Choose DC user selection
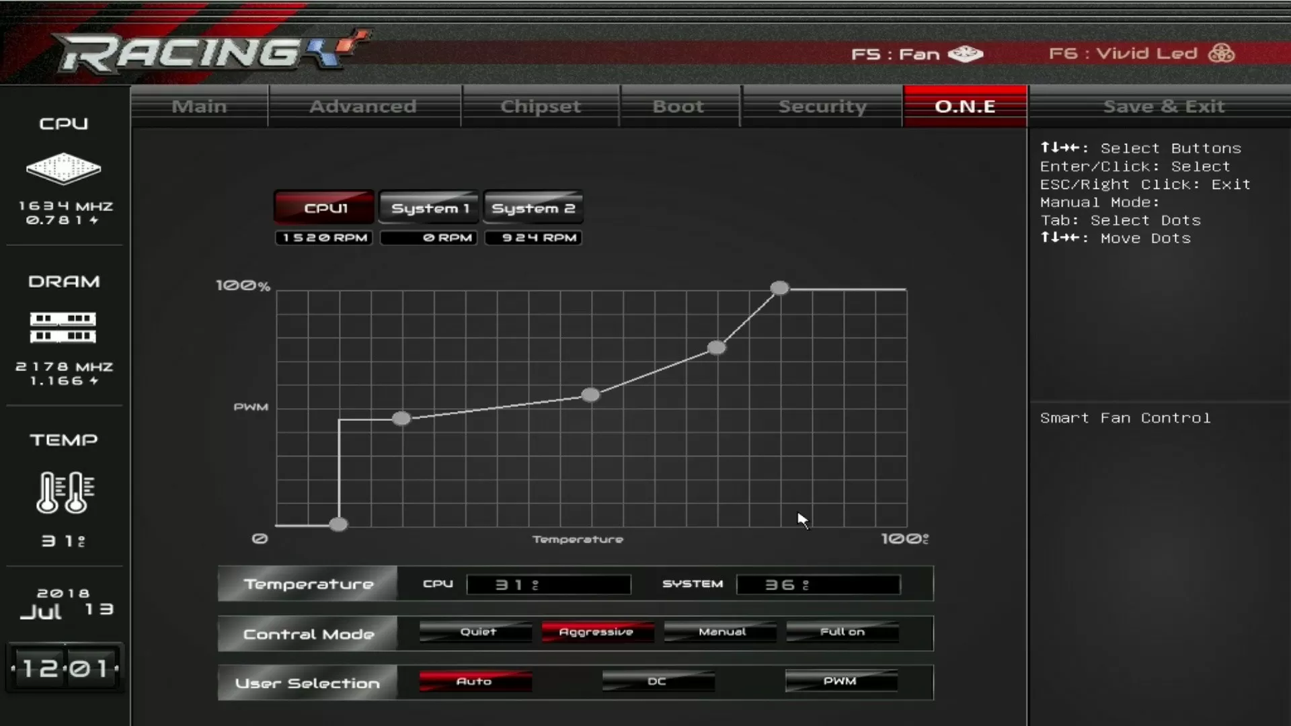This screenshot has width=1291, height=726. pos(658,681)
